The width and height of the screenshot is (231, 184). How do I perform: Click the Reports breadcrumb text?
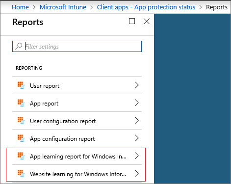[x=217, y=7]
